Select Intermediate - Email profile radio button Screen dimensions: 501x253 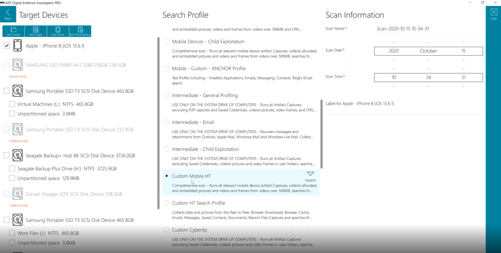pos(167,122)
